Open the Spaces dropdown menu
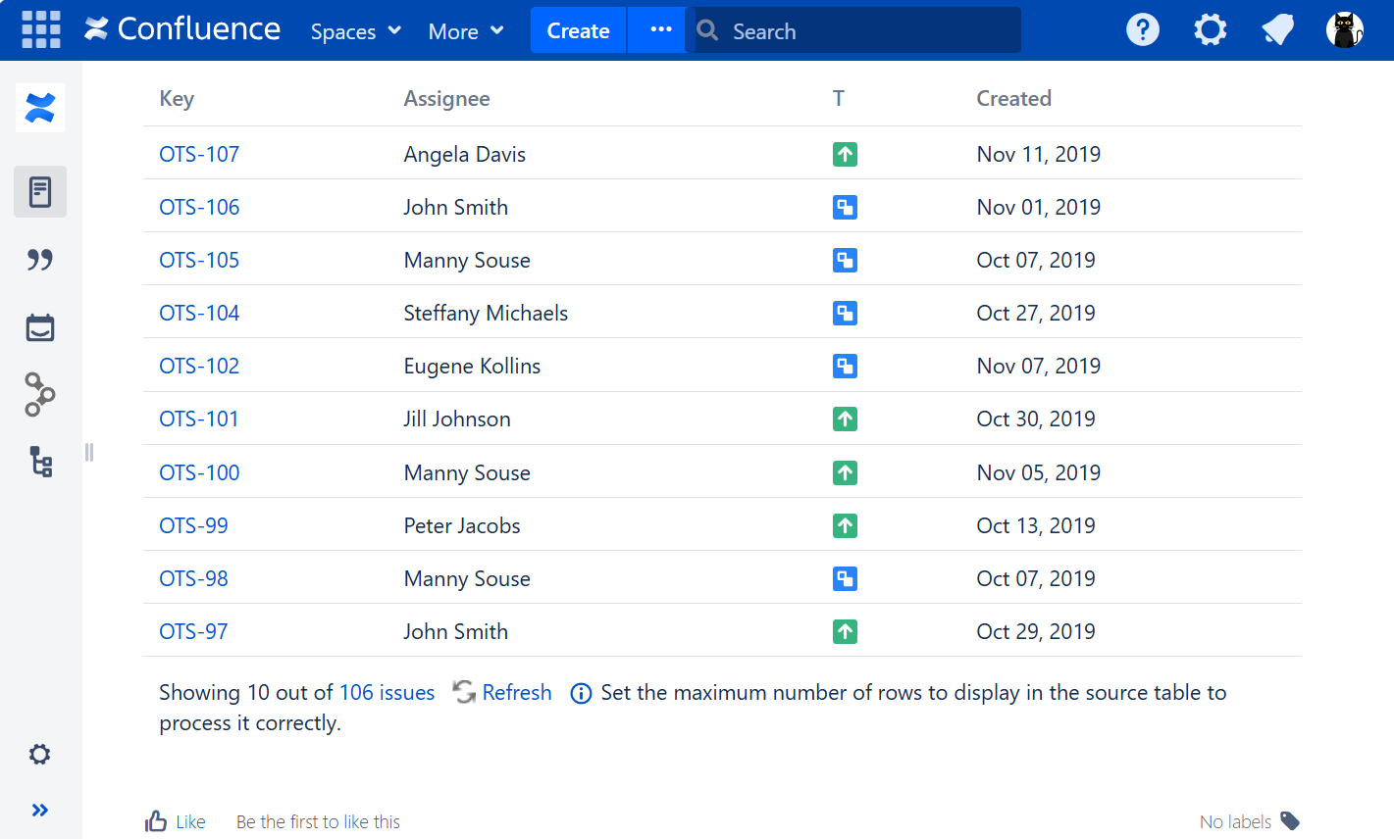 pyautogui.click(x=355, y=31)
